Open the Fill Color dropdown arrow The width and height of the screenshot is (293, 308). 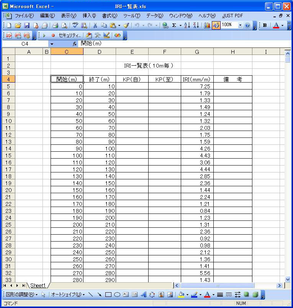coord(187,295)
